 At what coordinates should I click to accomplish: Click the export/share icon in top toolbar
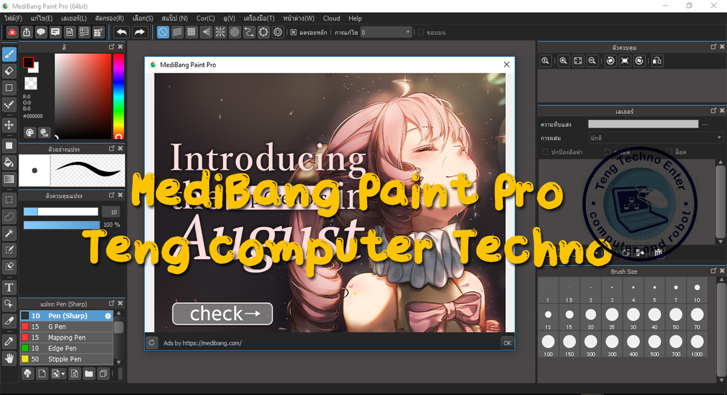click(27, 32)
